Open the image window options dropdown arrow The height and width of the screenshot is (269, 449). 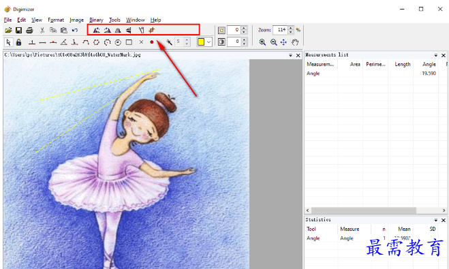coord(290,55)
